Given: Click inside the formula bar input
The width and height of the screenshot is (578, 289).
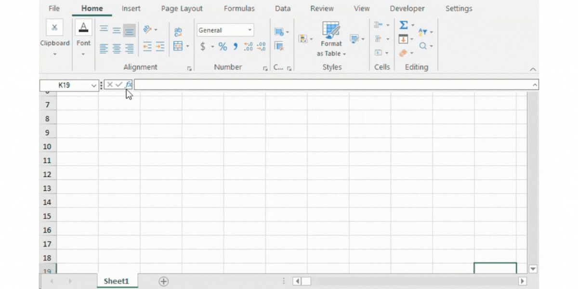Looking at the screenshot, I should pos(332,85).
